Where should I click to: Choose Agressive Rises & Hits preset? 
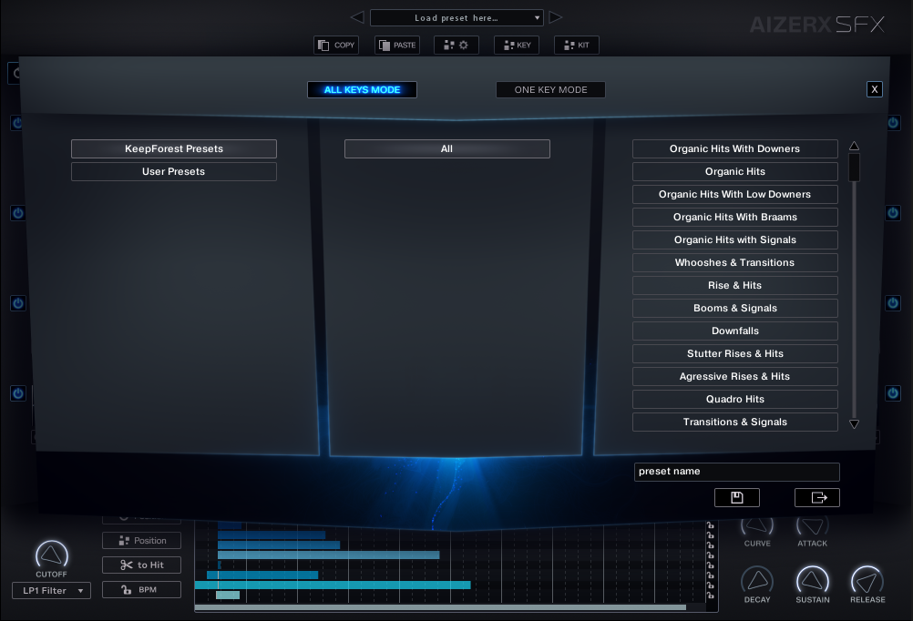[734, 376]
